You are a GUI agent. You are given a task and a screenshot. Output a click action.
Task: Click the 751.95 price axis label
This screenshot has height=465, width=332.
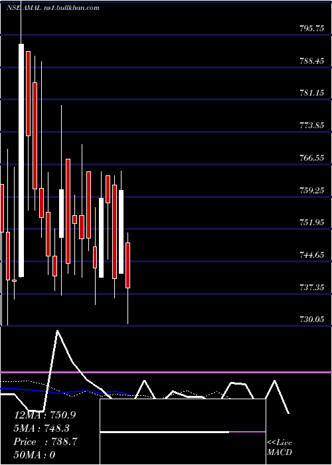(x=311, y=222)
